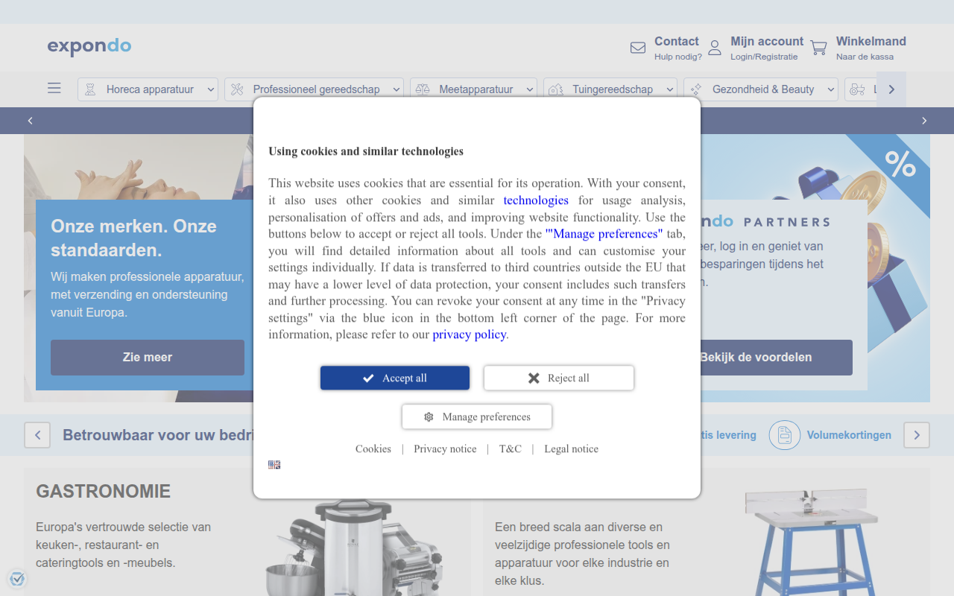954x596 pixels.
Task: Click Volumekortingen benefit text
Action: pyautogui.click(x=849, y=435)
